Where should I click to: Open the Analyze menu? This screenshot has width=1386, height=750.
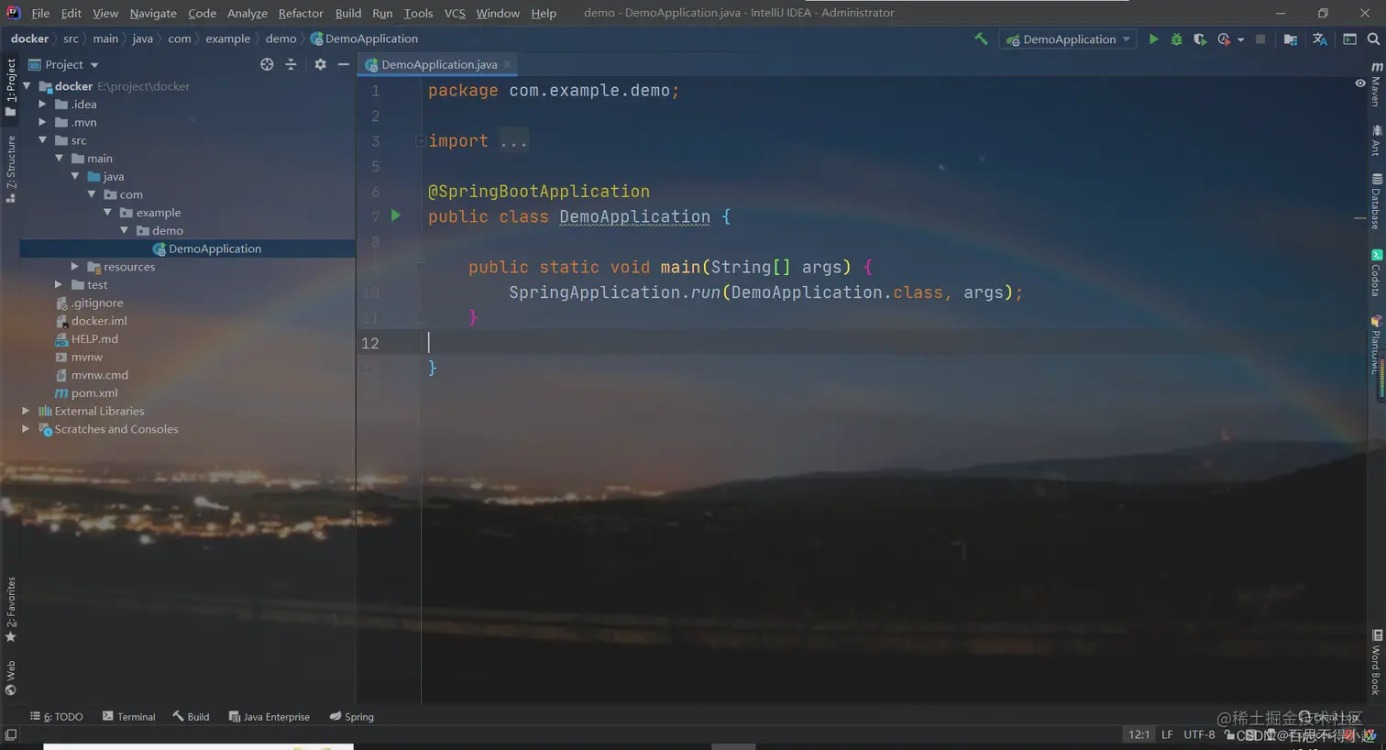click(247, 13)
